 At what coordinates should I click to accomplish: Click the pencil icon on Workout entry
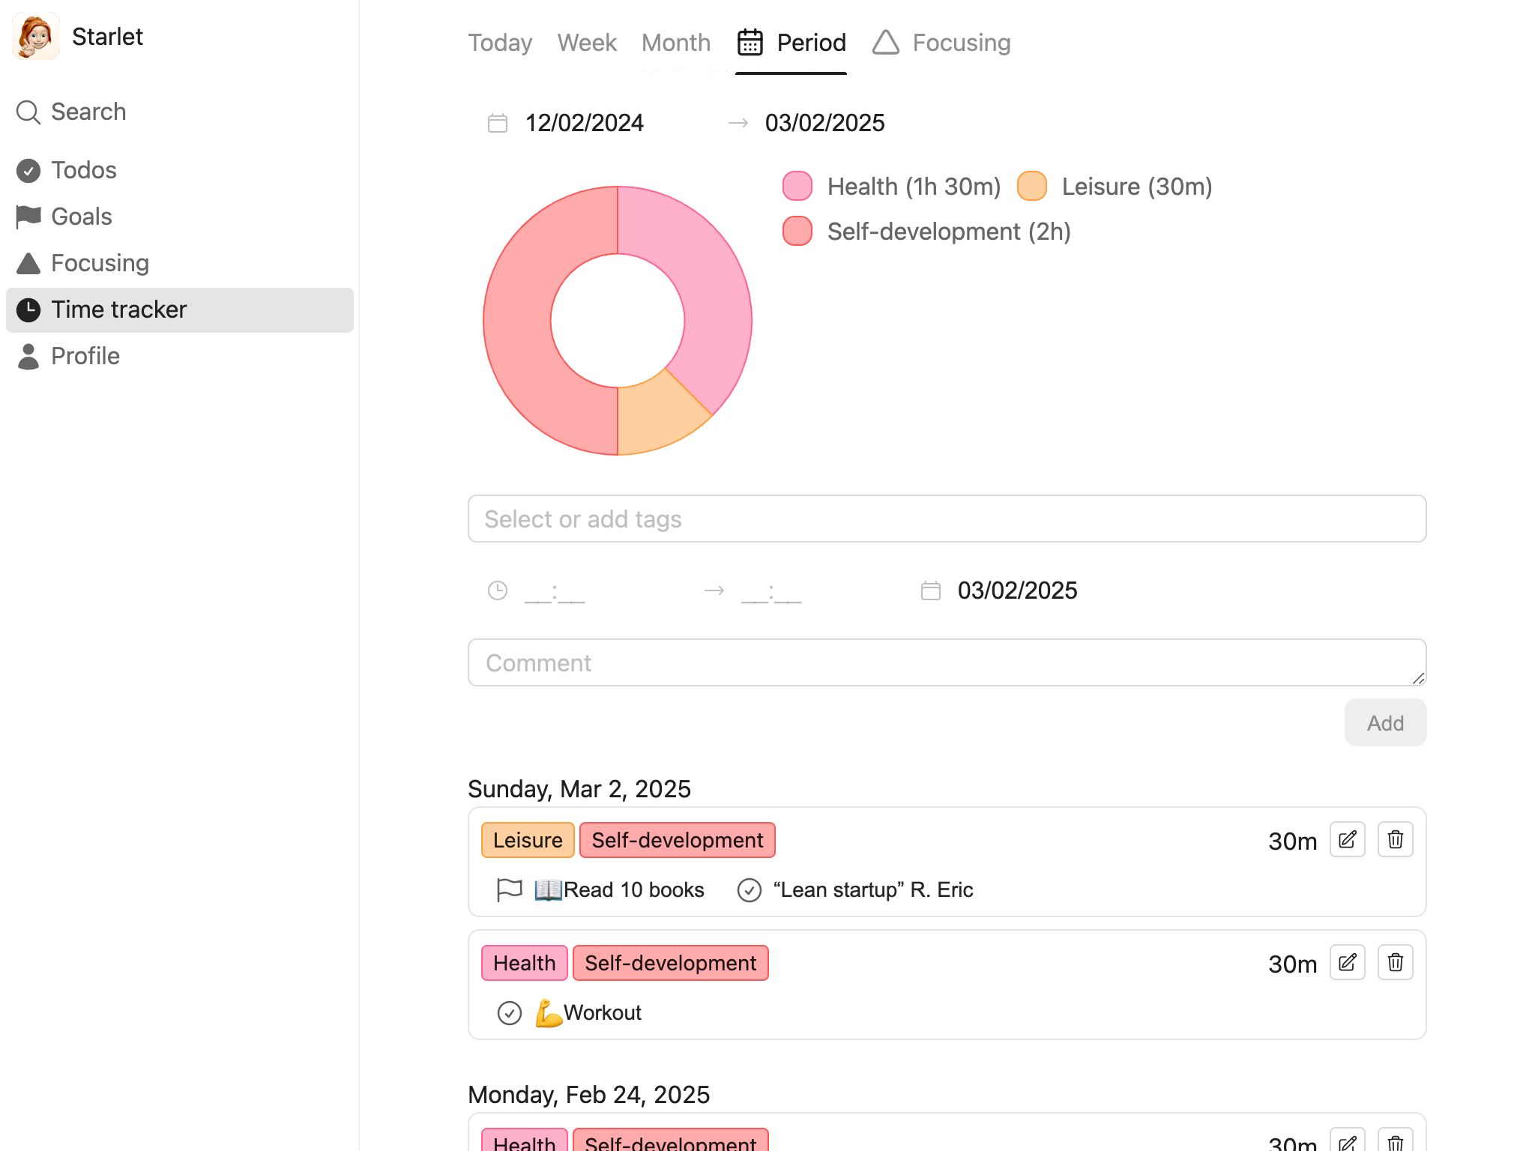coord(1347,962)
